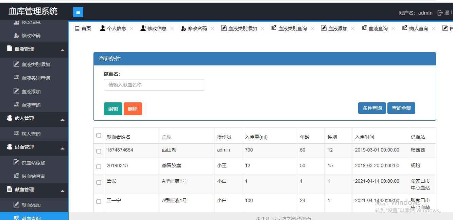Close the 病人查询 tab
Viewport: 453px width, 220px height.
tap(434, 28)
